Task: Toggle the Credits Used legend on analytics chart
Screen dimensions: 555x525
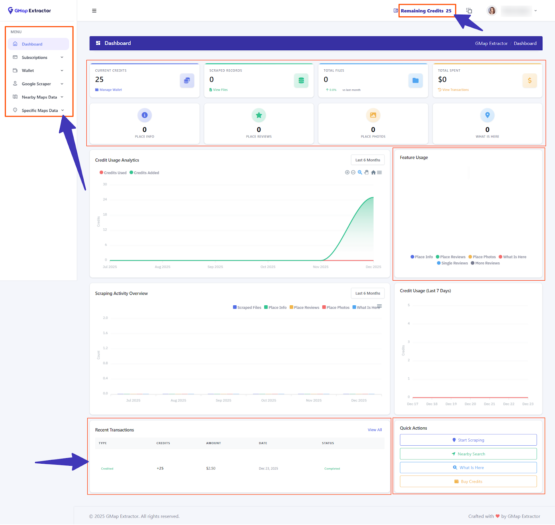Action: click(113, 172)
